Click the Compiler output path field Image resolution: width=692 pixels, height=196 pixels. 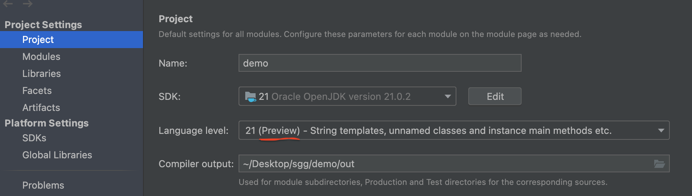click(x=454, y=164)
